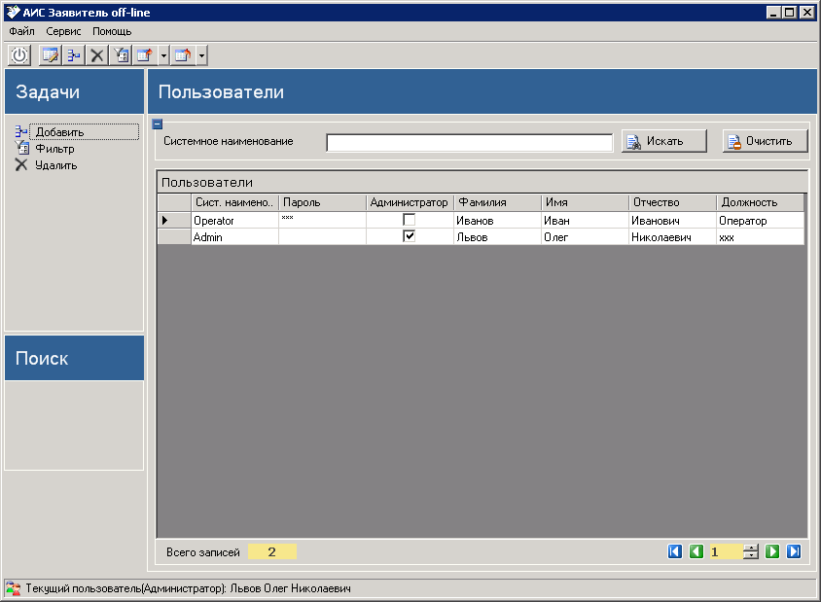Focus the Системное наименование input field
Image resolution: width=821 pixels, height=602 pixels.
[x=469, y=142]
